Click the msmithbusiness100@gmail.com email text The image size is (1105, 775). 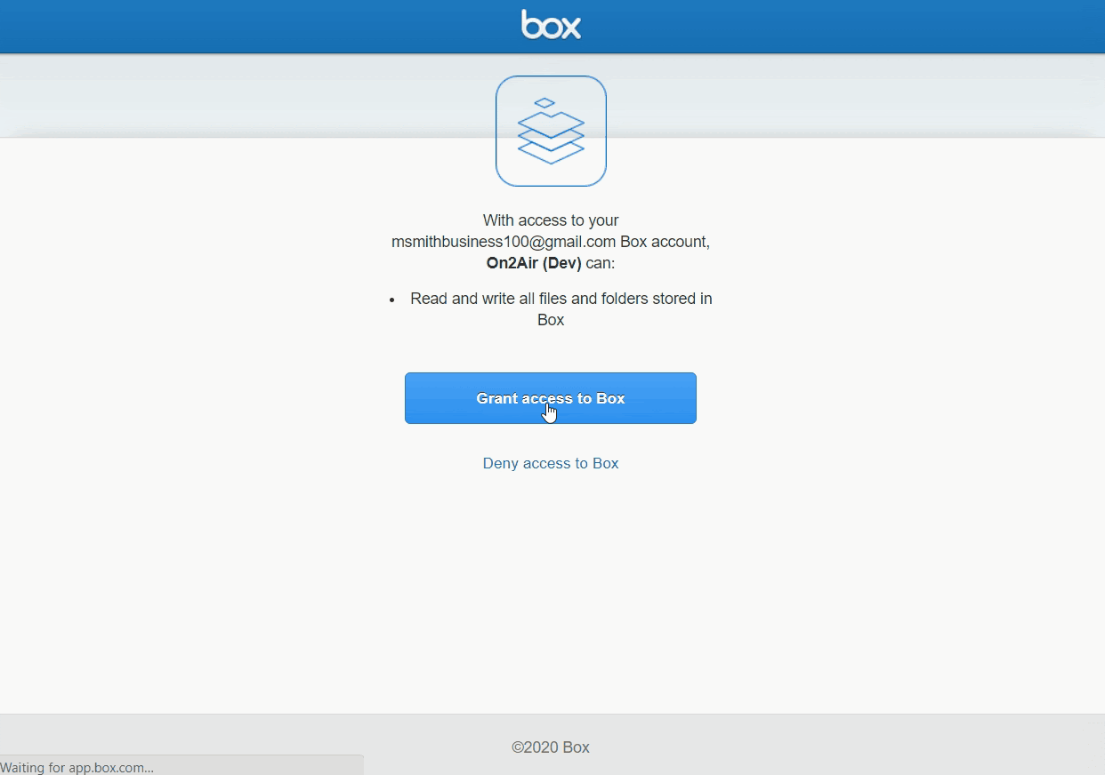click(504, 242)
